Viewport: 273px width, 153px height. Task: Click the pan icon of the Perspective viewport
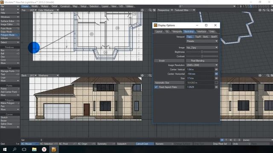point(260,10)
